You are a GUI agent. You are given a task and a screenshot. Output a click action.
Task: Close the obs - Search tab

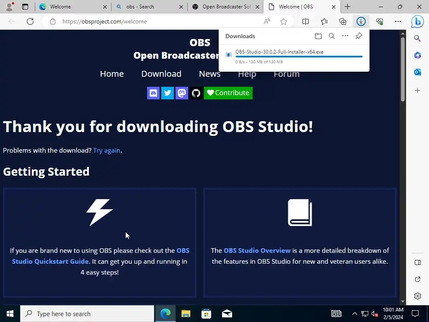[x=181, y=7]
